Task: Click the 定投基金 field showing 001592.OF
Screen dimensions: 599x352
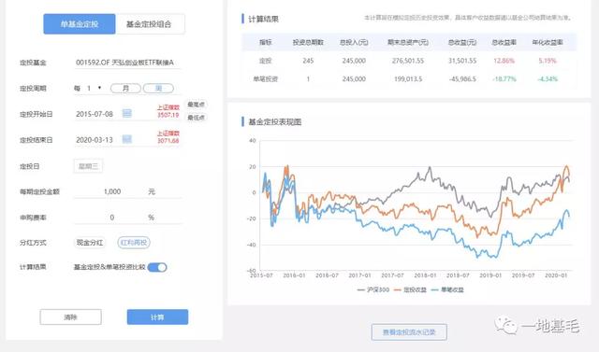Action: pyautogui.click(x=127, y=63)
